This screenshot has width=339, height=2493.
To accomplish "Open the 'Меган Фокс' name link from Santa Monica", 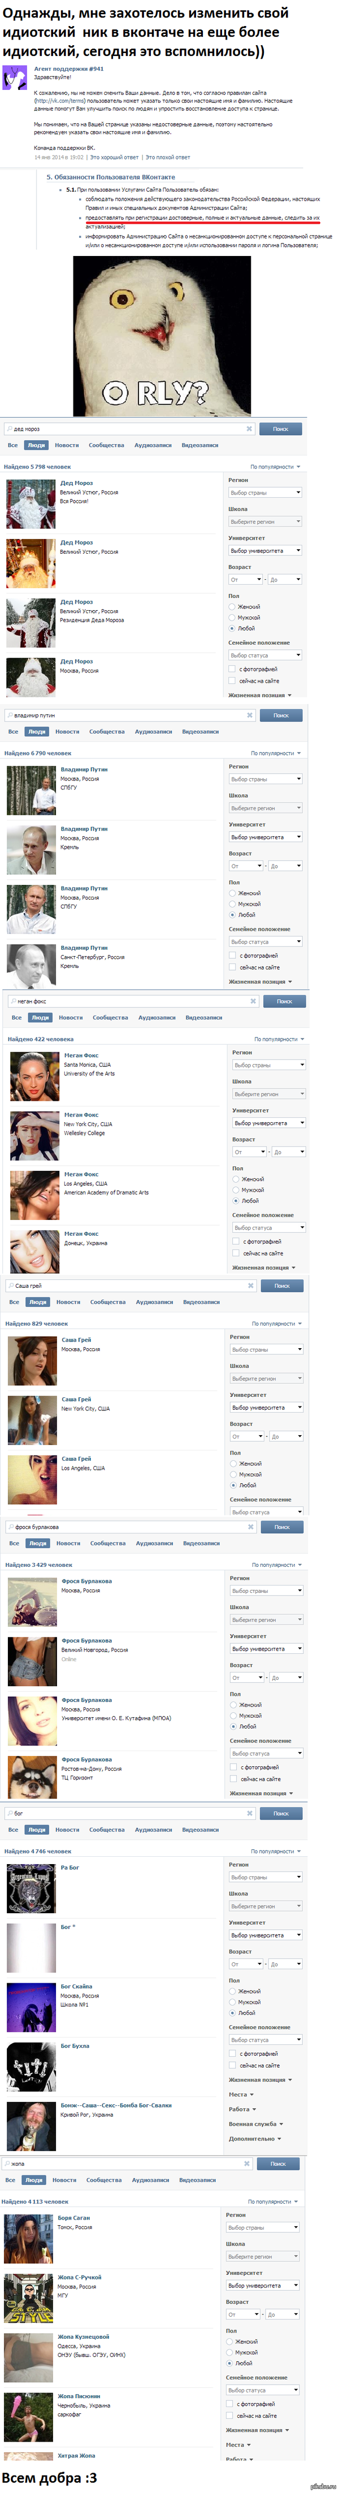I will point(81,1056).
